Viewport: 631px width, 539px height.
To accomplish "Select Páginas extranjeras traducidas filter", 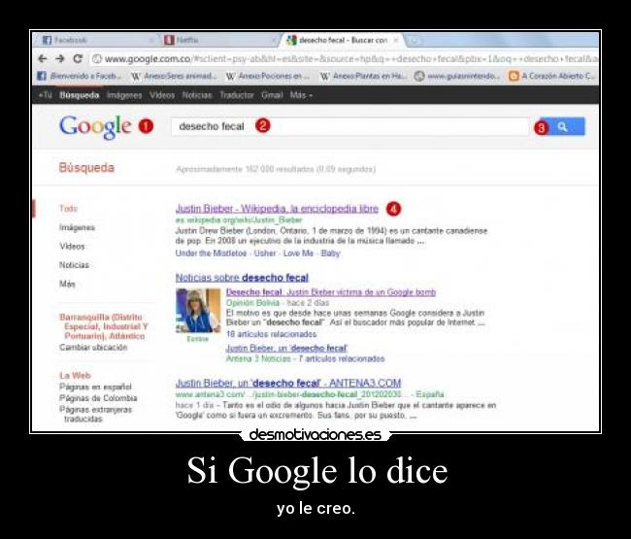I will pyautogui.click(x=95, y=414).
